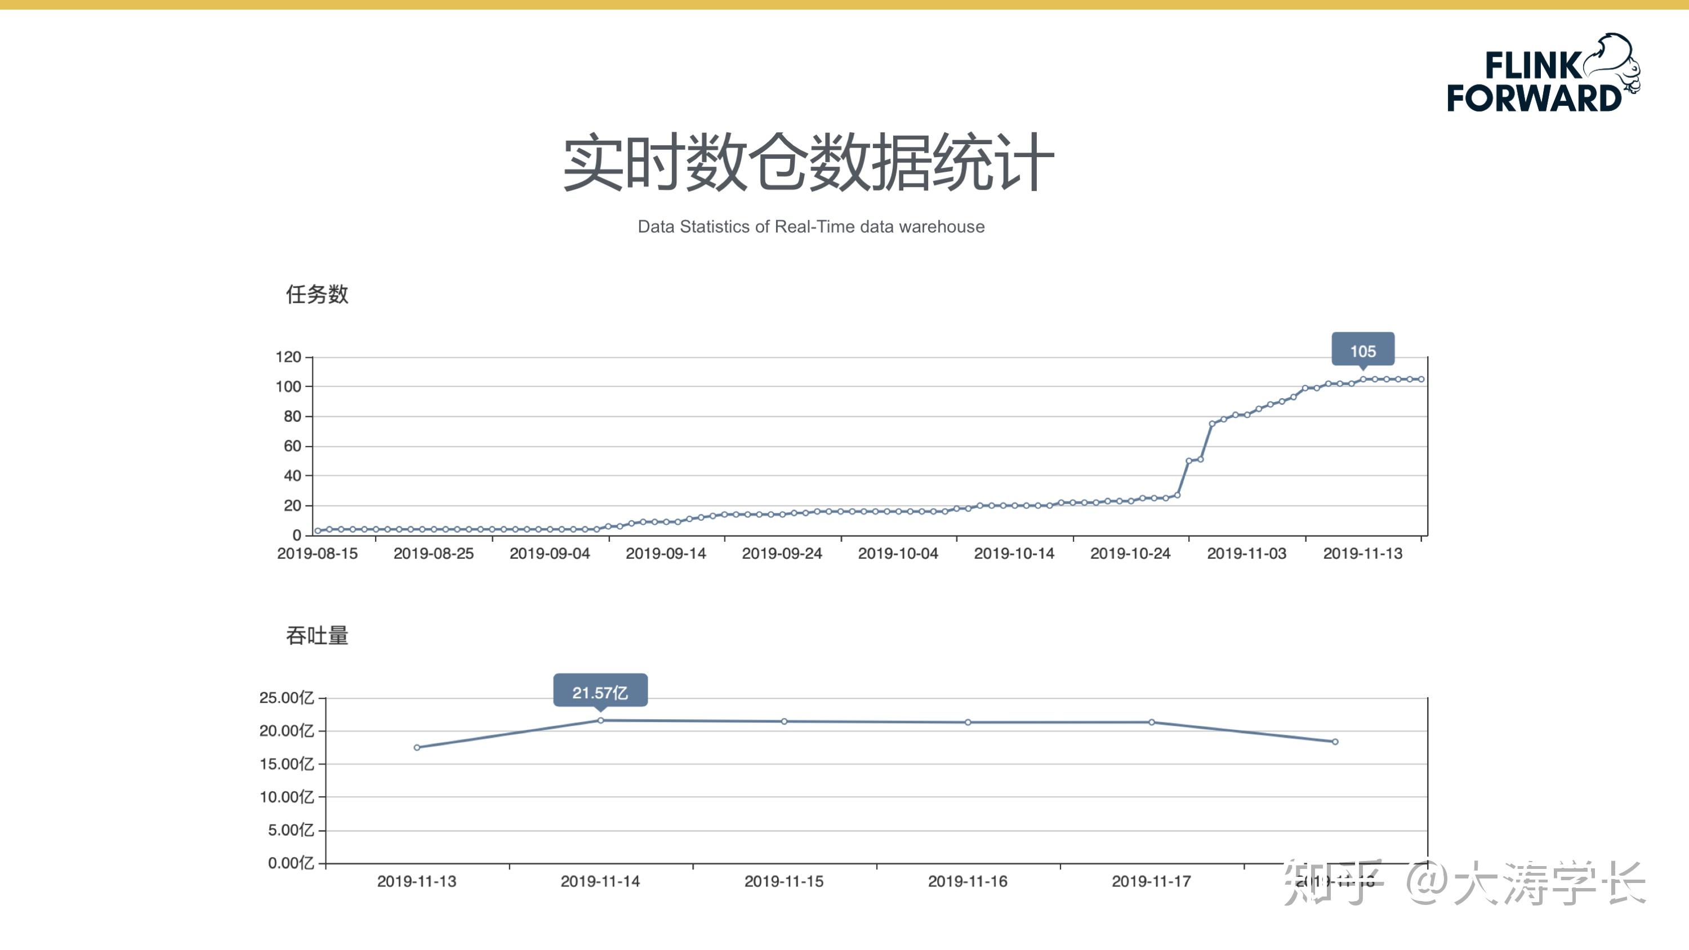Image resolution: width=1689 pixels, height=950 pixels.
Task: Click the 吞吐量 chart title
Action: (x=317, y=635)
